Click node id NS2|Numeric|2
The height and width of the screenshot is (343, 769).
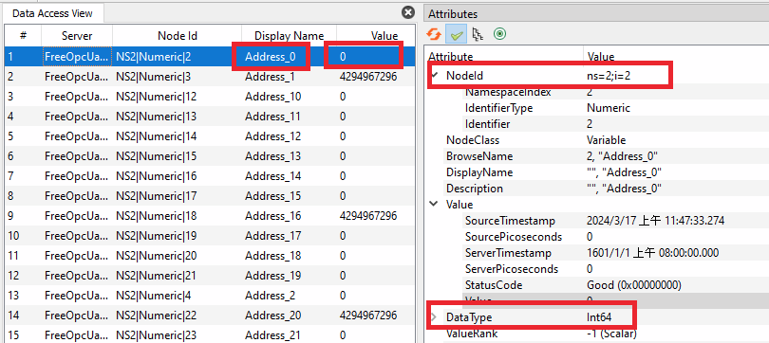pos(153,57)
